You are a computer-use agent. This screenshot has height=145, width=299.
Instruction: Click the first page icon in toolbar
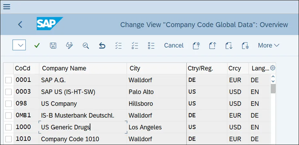[196, 46]
